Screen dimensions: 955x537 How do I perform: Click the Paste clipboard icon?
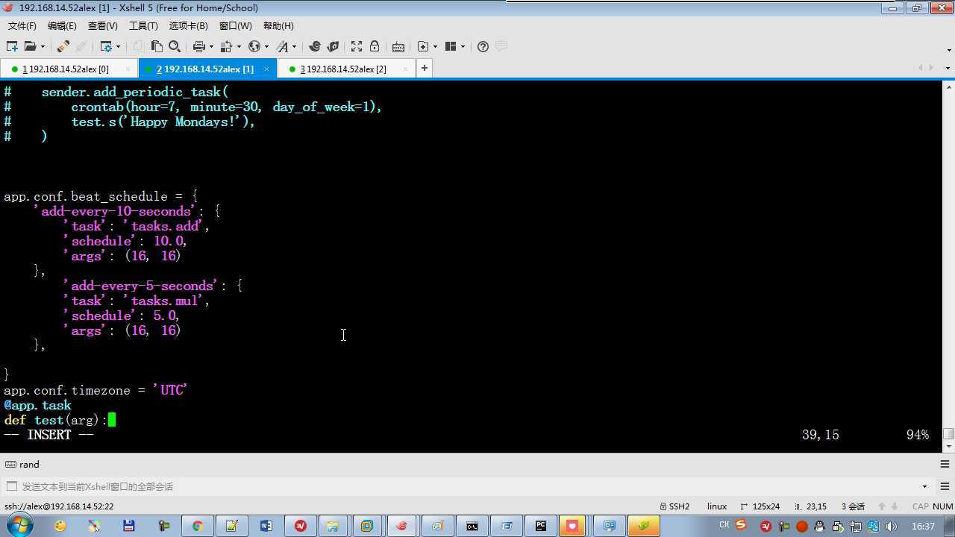click(x=157, y=46)
